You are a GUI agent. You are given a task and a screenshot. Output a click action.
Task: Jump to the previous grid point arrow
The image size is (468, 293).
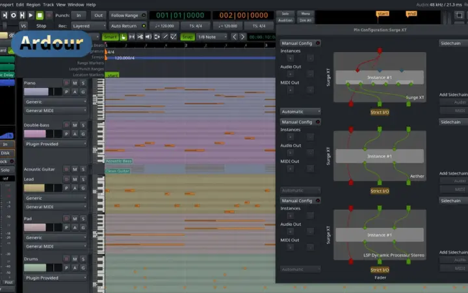[x=234, y=36]
